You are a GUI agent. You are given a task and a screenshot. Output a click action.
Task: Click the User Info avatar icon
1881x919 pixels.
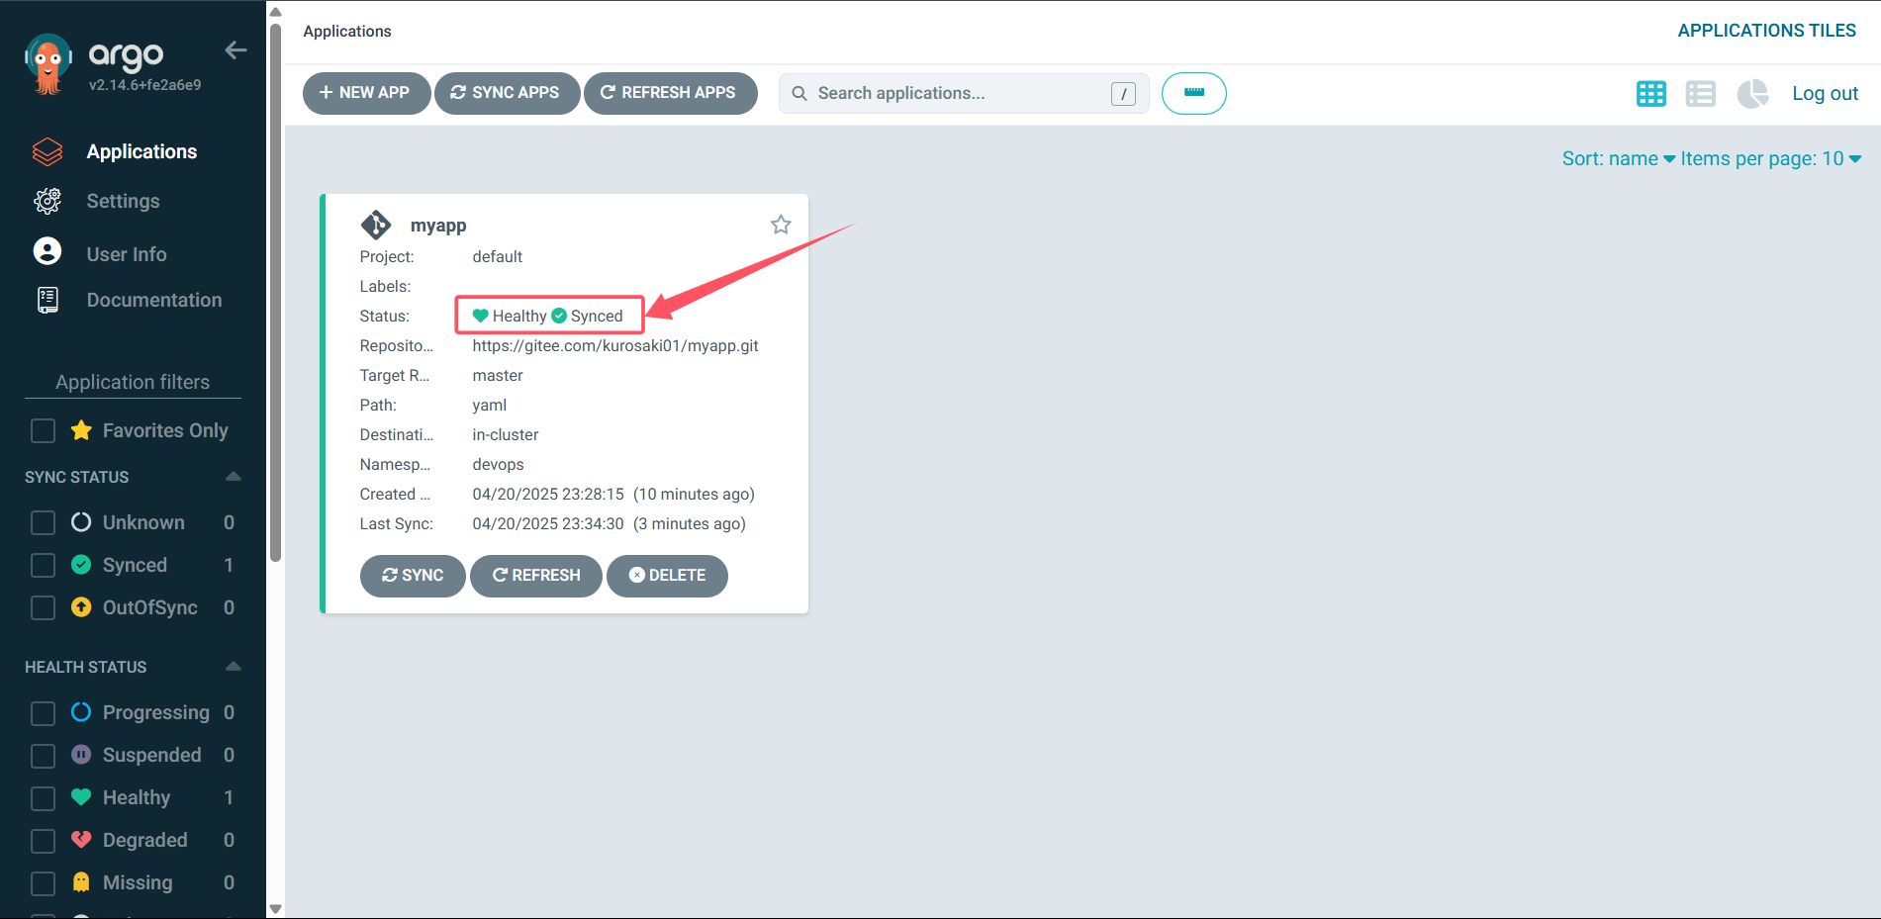[47, 251]
